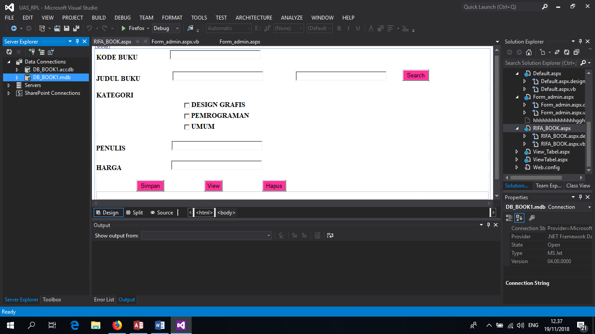Select the Connect to Database icon
Viewport: 595px width, 334px height.
click(32, 52)
